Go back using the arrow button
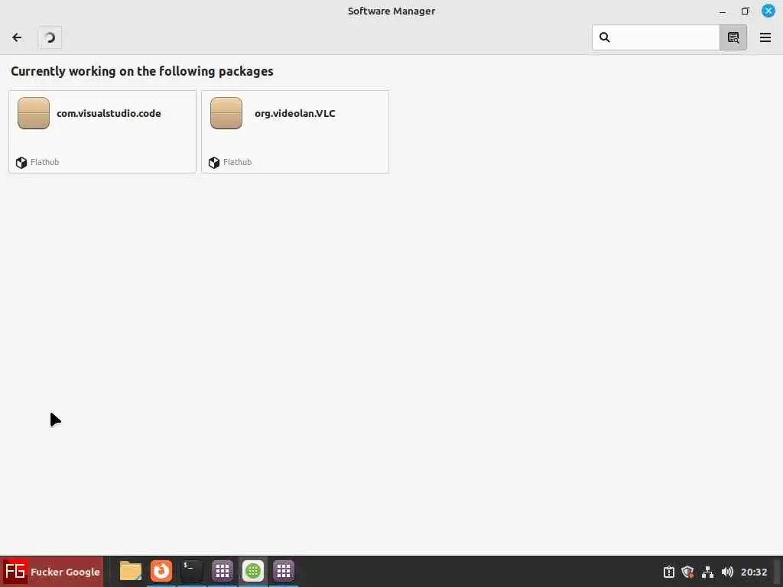 tap(17, 37)
